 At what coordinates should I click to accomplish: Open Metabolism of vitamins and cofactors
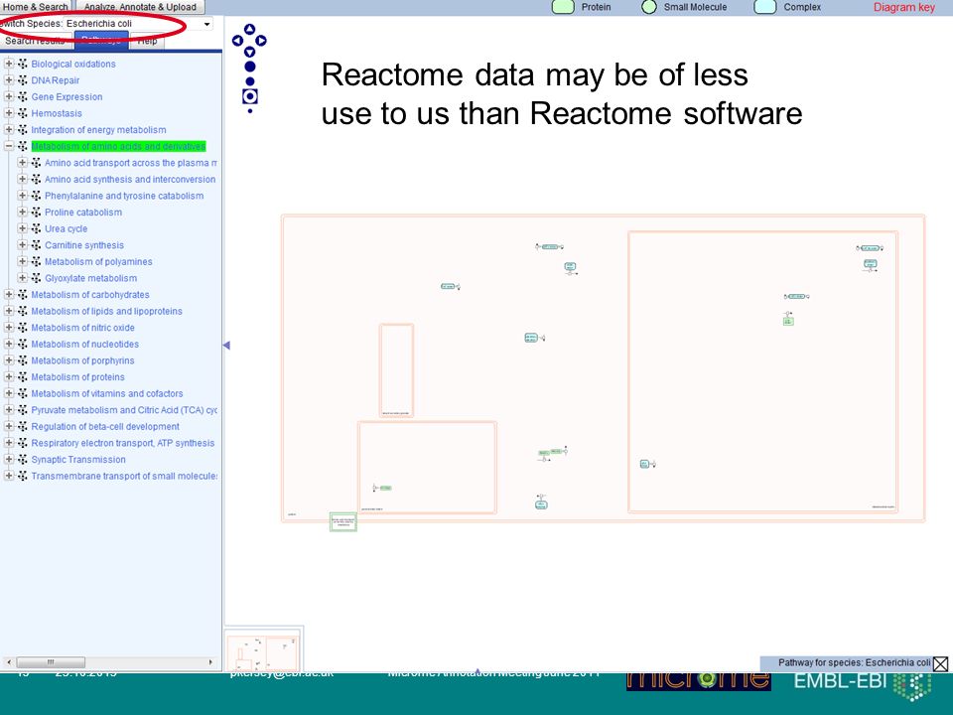tap(107, 393)
